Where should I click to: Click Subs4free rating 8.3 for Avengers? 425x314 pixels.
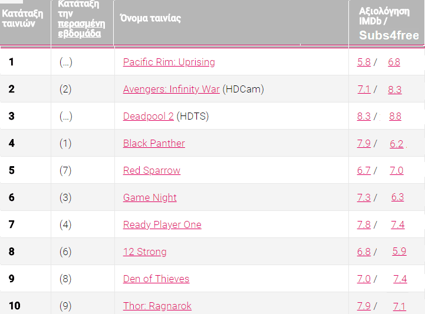point(395,90)
